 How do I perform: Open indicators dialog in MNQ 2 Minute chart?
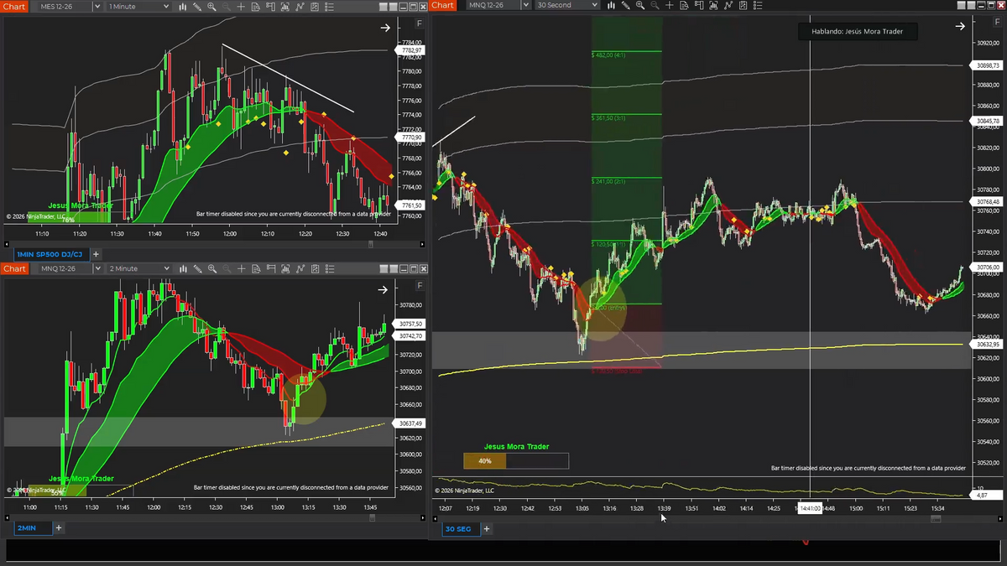coord(300,268)
